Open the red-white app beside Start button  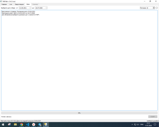pyautogui.click(x=9, y=124)
